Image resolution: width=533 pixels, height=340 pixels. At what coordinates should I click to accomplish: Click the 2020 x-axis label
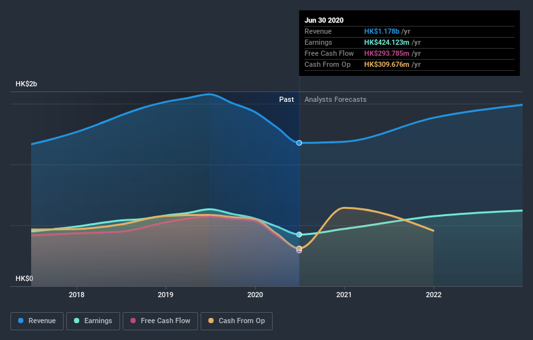pos(255,295)
